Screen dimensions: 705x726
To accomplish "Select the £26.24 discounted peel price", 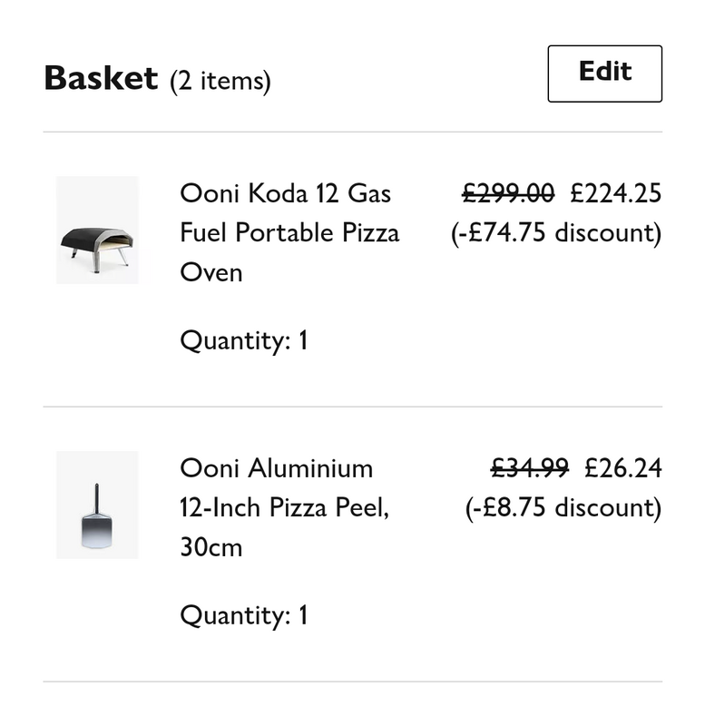I will coord(623,467).
